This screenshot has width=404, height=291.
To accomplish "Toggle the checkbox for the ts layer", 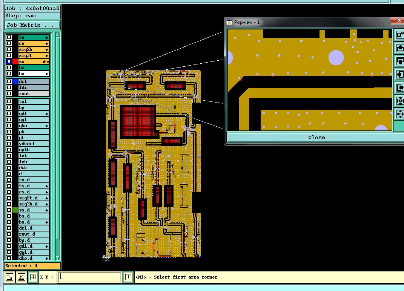I will click(x=9, y=37).
